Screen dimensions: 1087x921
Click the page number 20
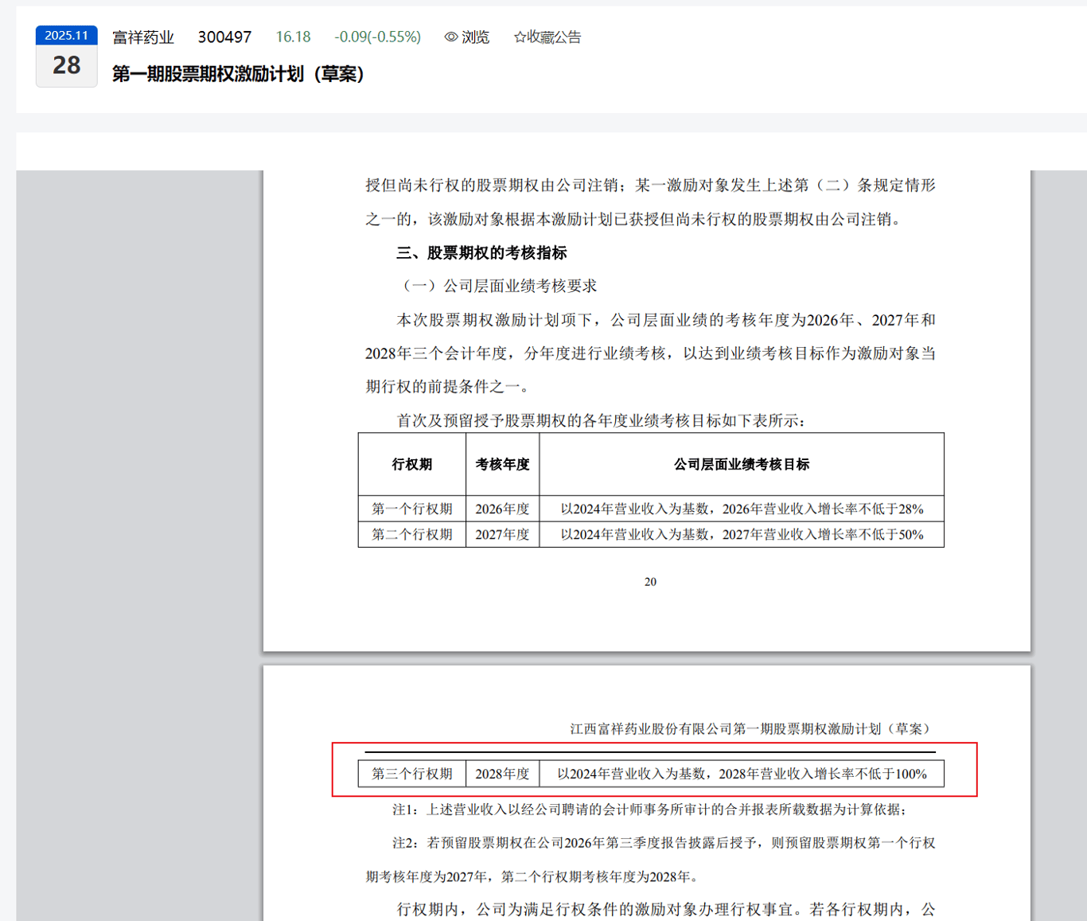[x=650, y=582]
